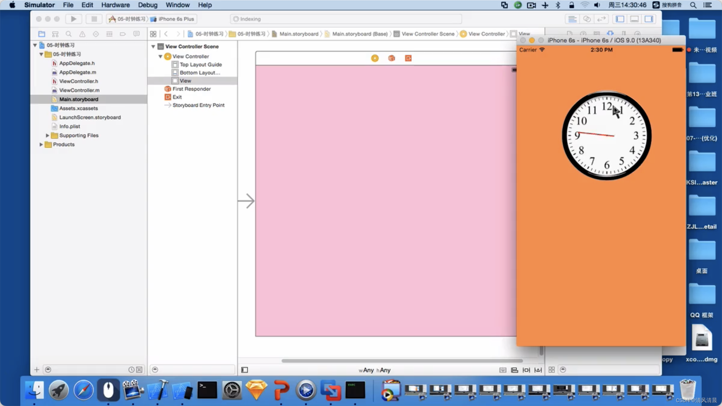
Task: Click the Utilities panel toggle icon right
Action: pos(649,19)
